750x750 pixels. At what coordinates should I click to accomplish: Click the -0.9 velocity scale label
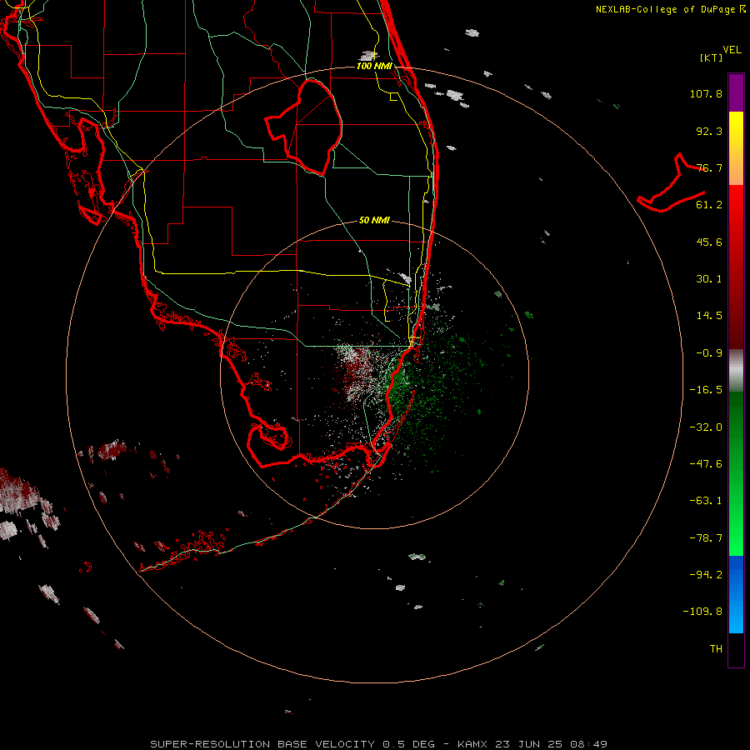coord(709,353)
